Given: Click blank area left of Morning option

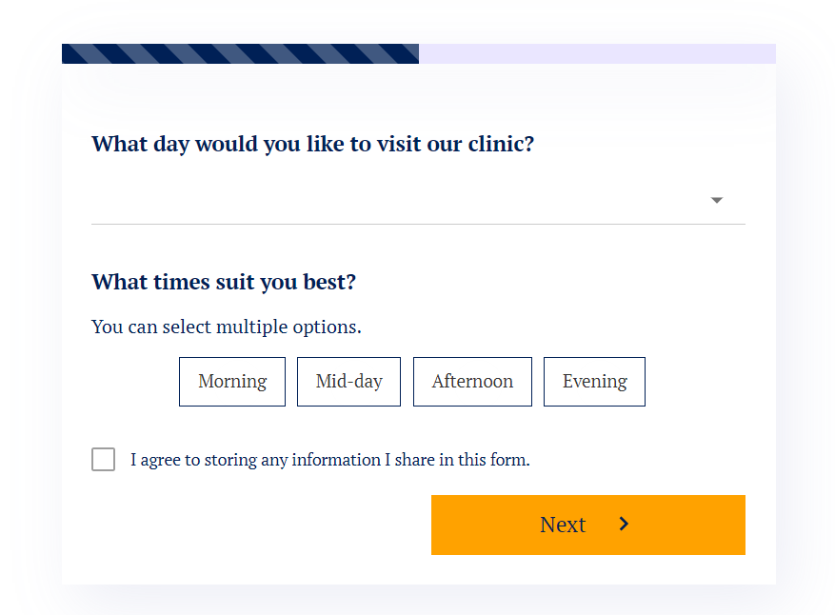Looking at the screenshot, I should [133, 382].
